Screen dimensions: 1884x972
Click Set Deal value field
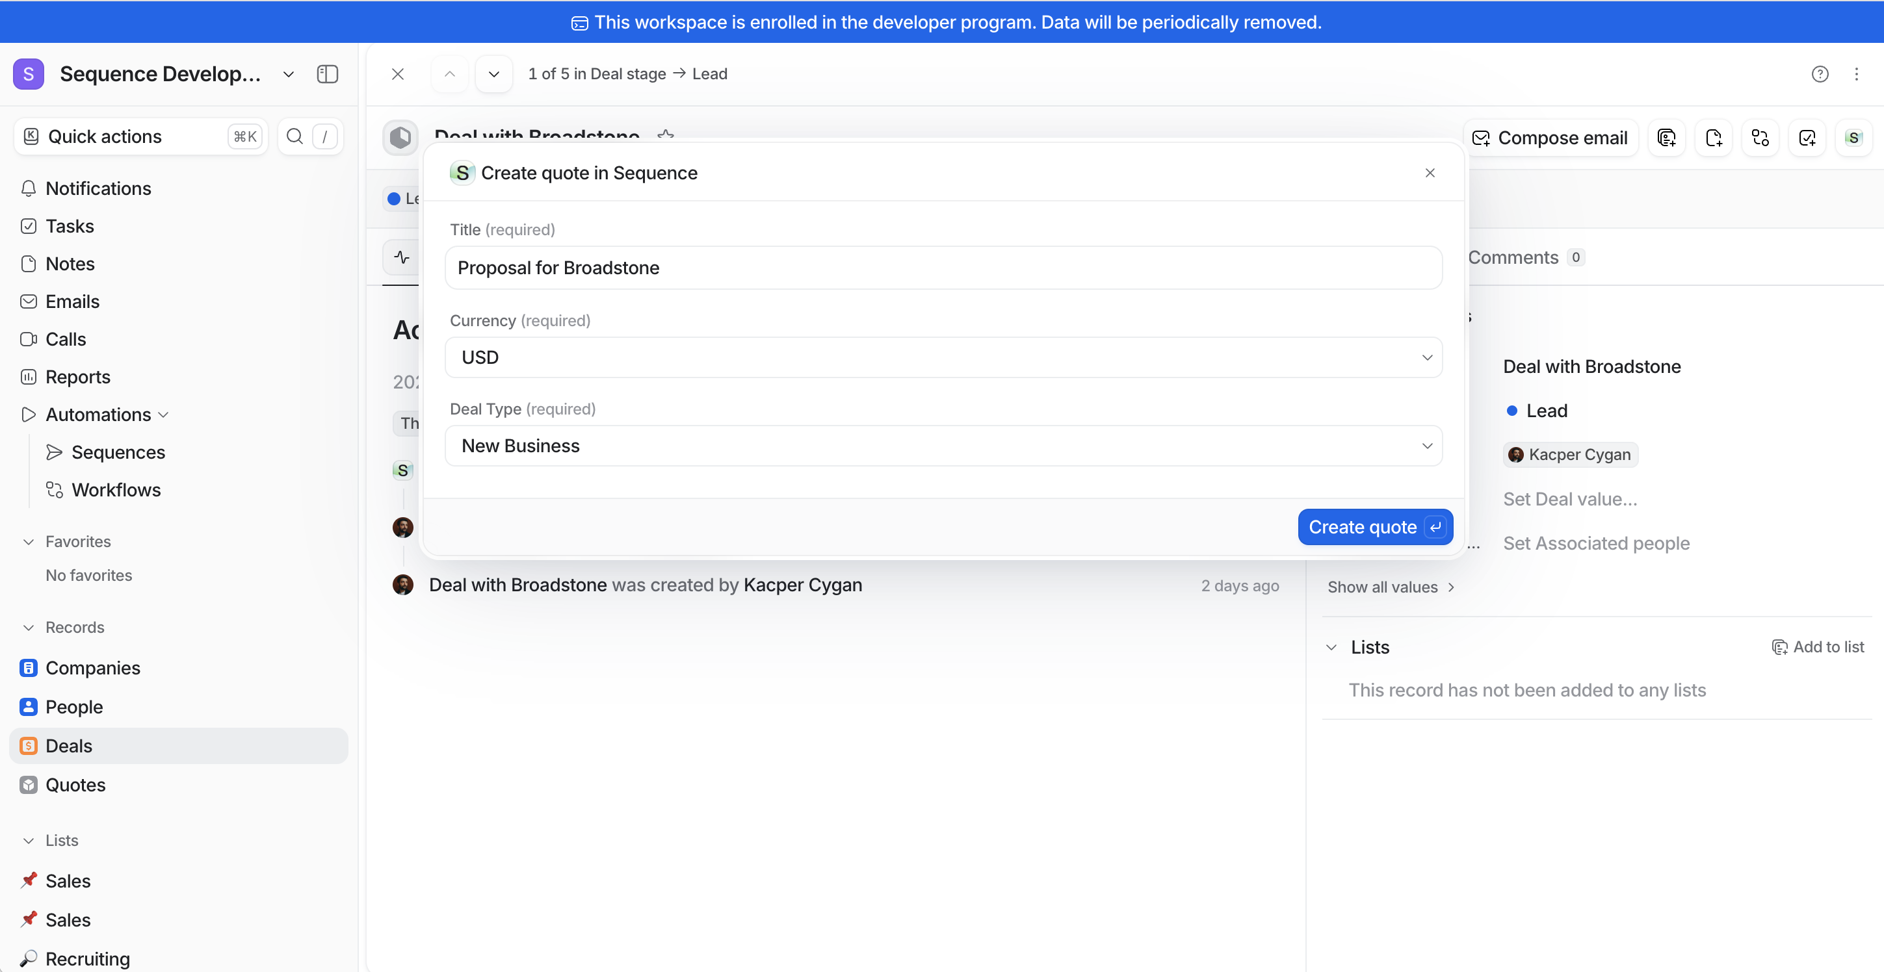tap(1570, 499)
